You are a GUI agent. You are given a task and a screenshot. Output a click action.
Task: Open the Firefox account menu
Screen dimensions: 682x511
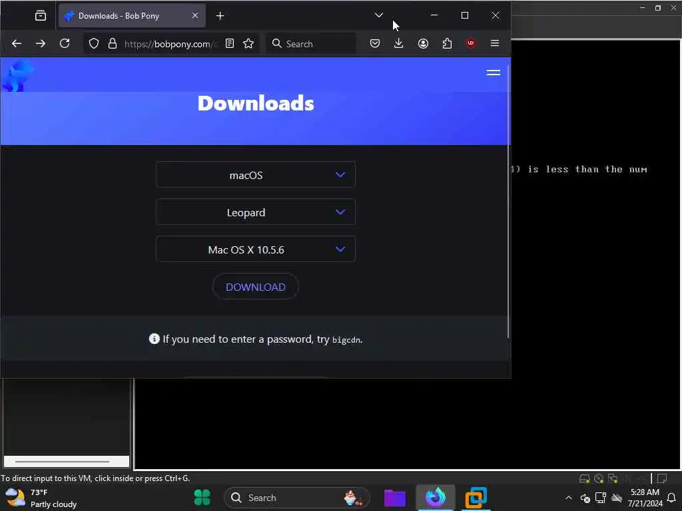(x=423, y=43)
